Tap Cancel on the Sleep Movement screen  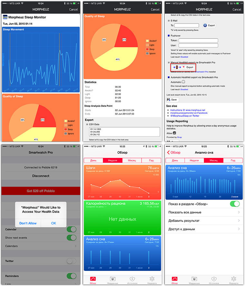[73, 9]
